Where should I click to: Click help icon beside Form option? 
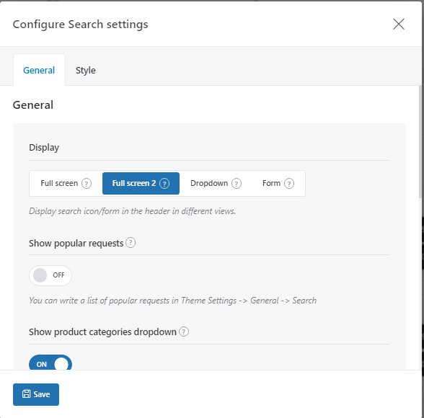click(x=289, y=184)
